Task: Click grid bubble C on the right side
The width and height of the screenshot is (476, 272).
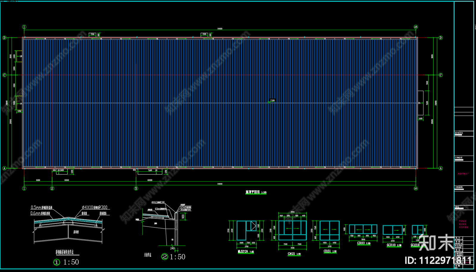Action: click(x=441, y=75)
